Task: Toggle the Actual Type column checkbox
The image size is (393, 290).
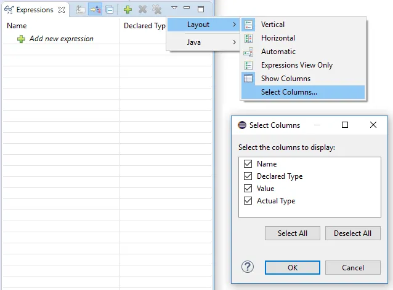Action: [x=248, y=201]
